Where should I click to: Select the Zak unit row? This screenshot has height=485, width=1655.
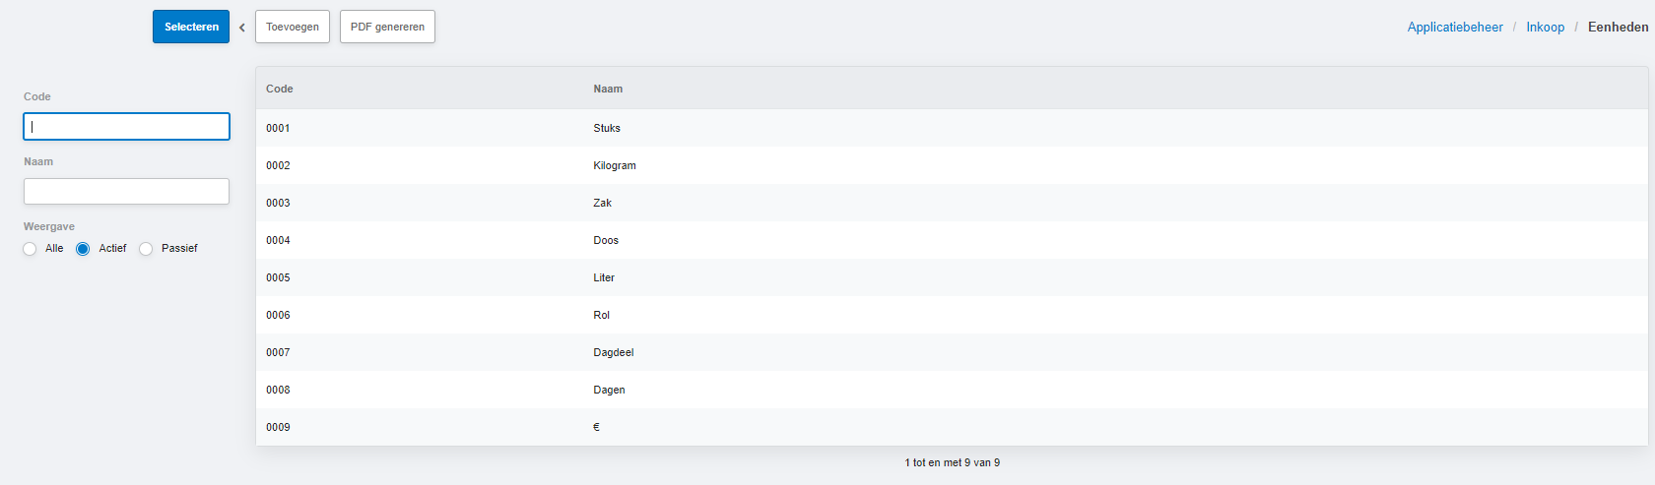click(952, 203)
